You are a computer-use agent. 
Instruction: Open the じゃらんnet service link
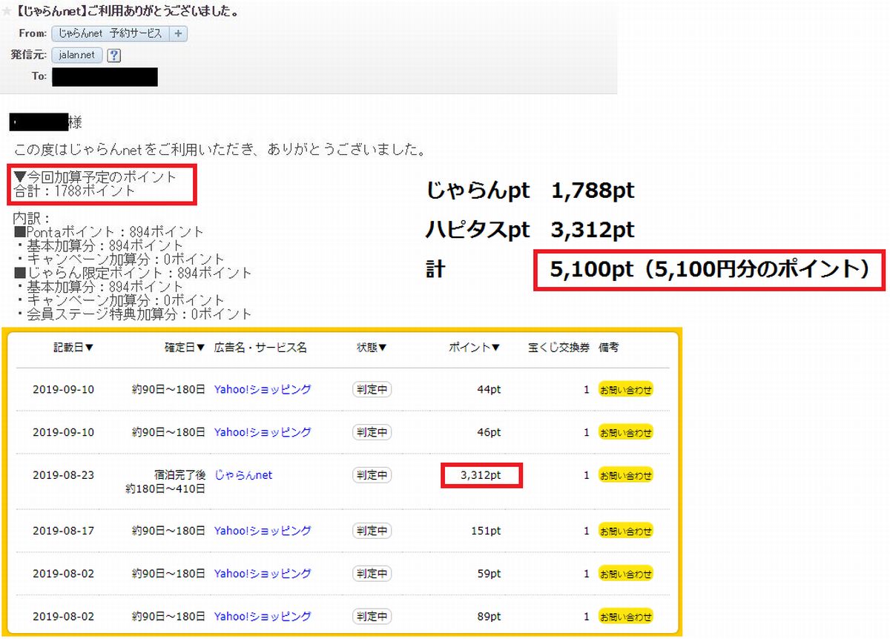pos(243,474)
